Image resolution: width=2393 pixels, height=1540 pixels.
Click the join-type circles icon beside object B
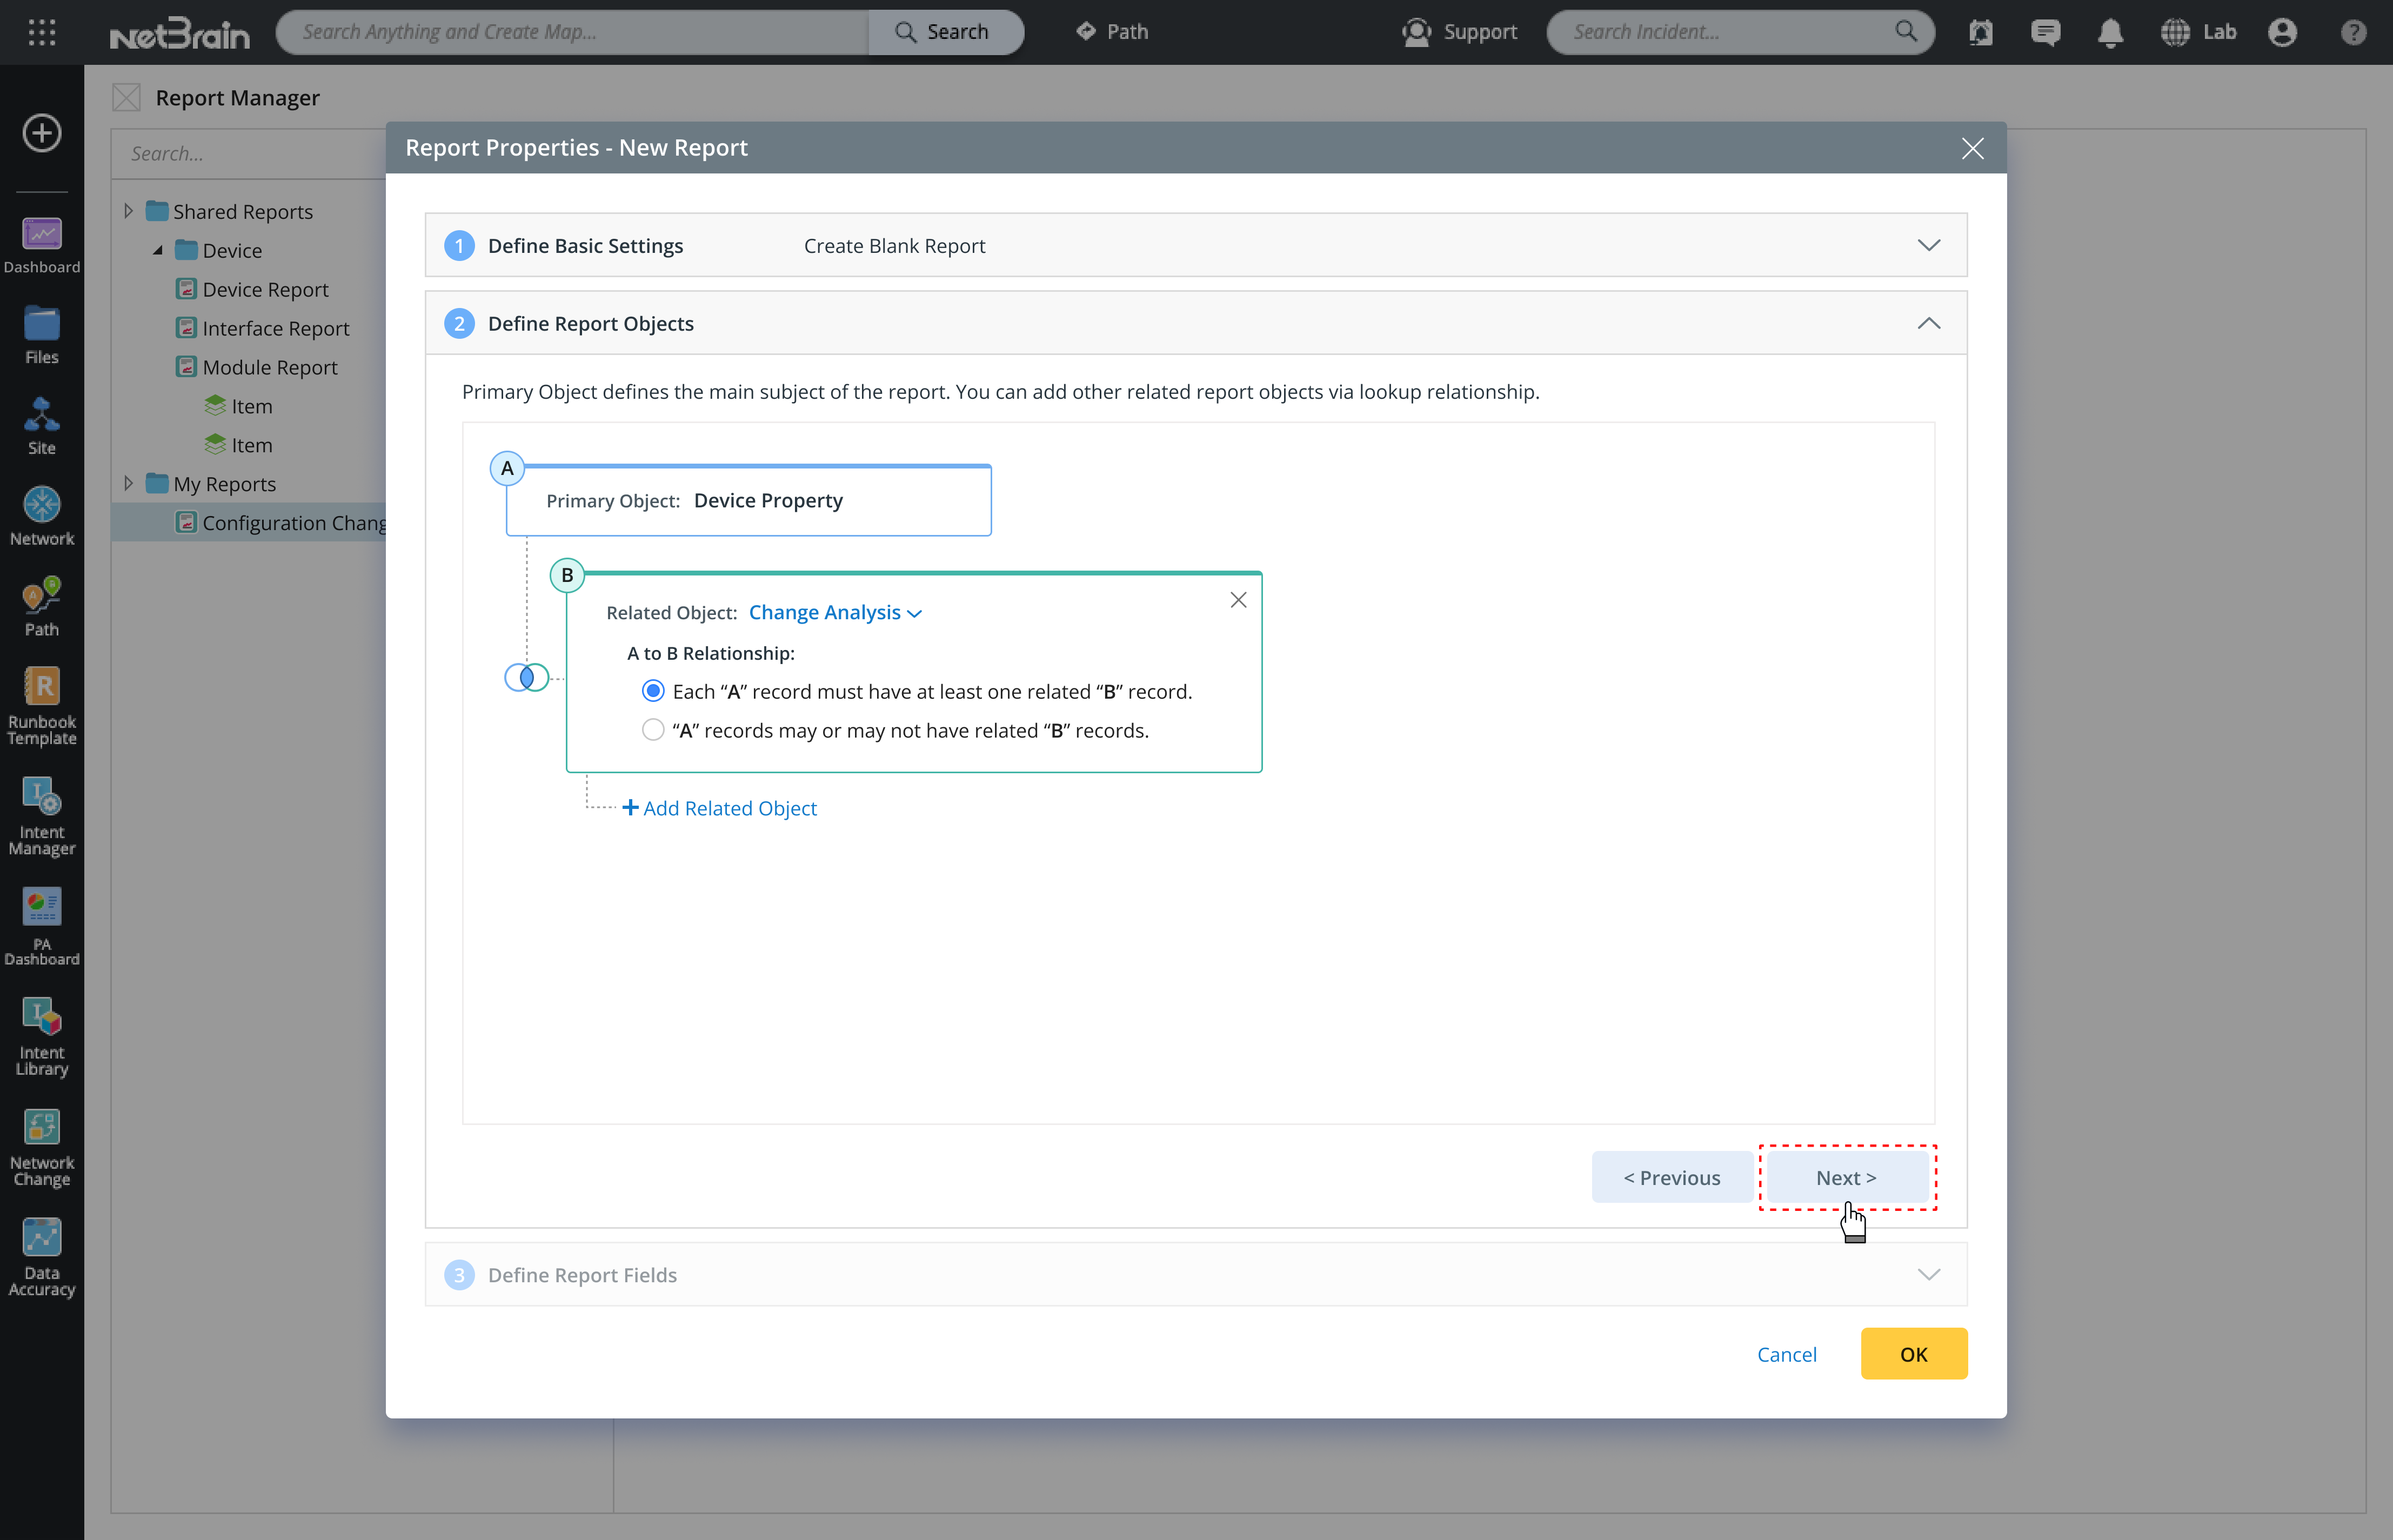click(526, 677)
